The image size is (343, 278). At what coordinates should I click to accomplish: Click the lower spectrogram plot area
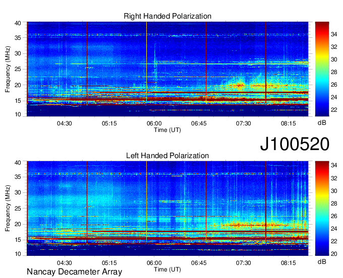167,208
